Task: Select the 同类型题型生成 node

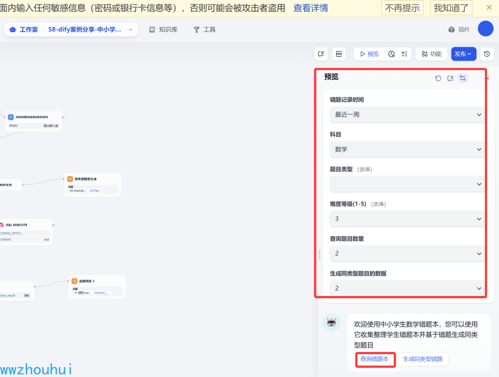Action: pos(92,185)
